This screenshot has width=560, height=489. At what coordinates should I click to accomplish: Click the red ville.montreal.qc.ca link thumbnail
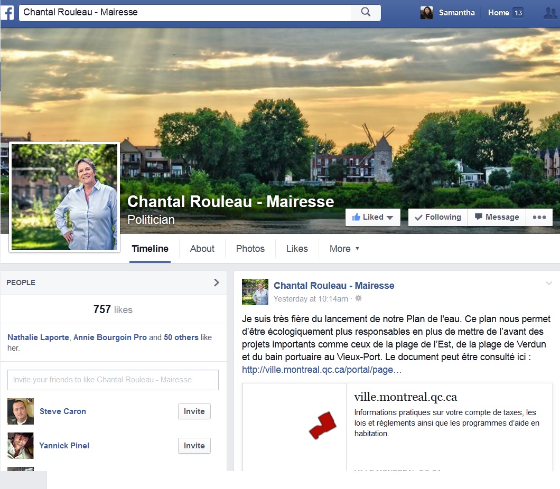(294, 427)
